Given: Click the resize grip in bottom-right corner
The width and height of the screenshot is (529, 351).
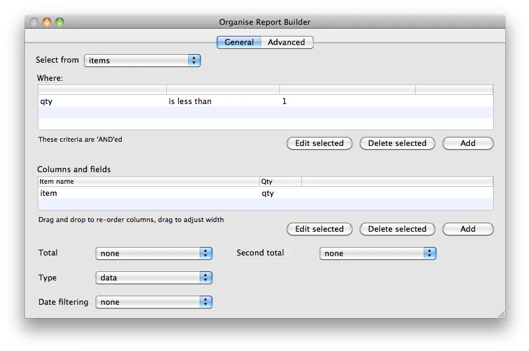Looking at the screenshot, I should pos(502,314).
